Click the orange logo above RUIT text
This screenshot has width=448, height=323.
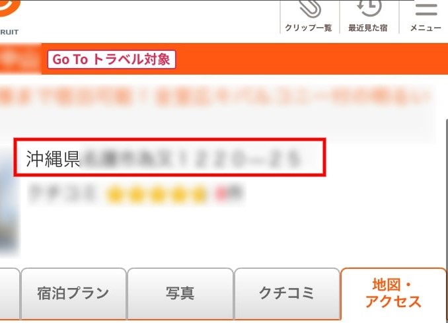[x=10, y=8]
